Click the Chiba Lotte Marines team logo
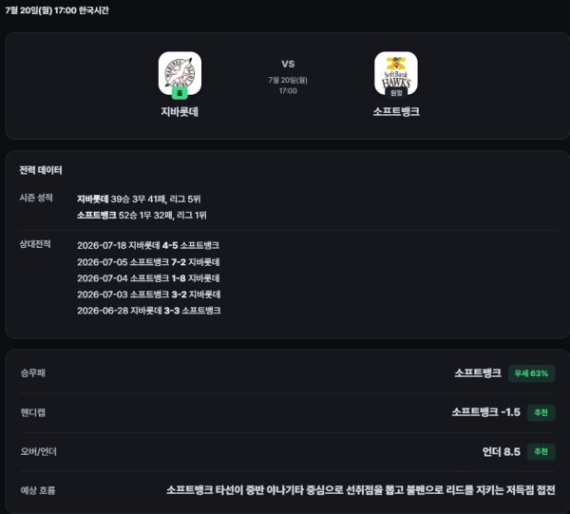Image resolution: width=570 pixels, height=514 pixels. pyautogui.click(x=180, y=73)
